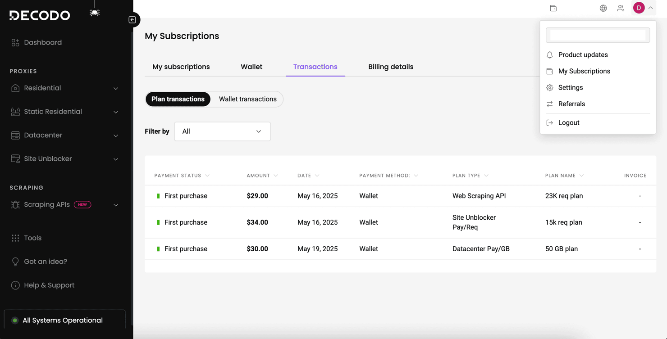Open the language globe icon
667x339 pixels.
coord(603,8)
